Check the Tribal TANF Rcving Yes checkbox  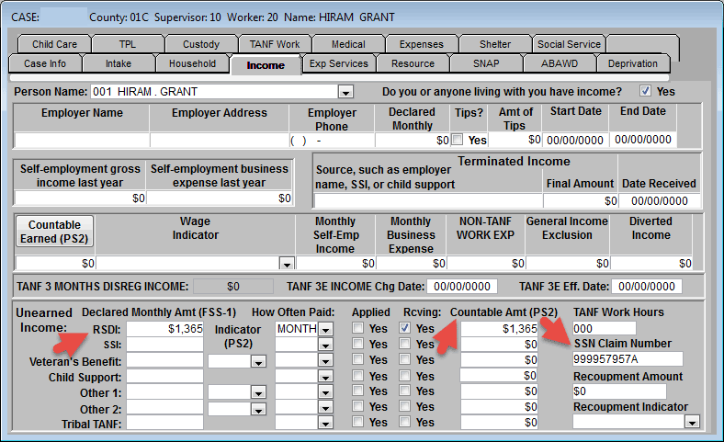click(404, 421)
